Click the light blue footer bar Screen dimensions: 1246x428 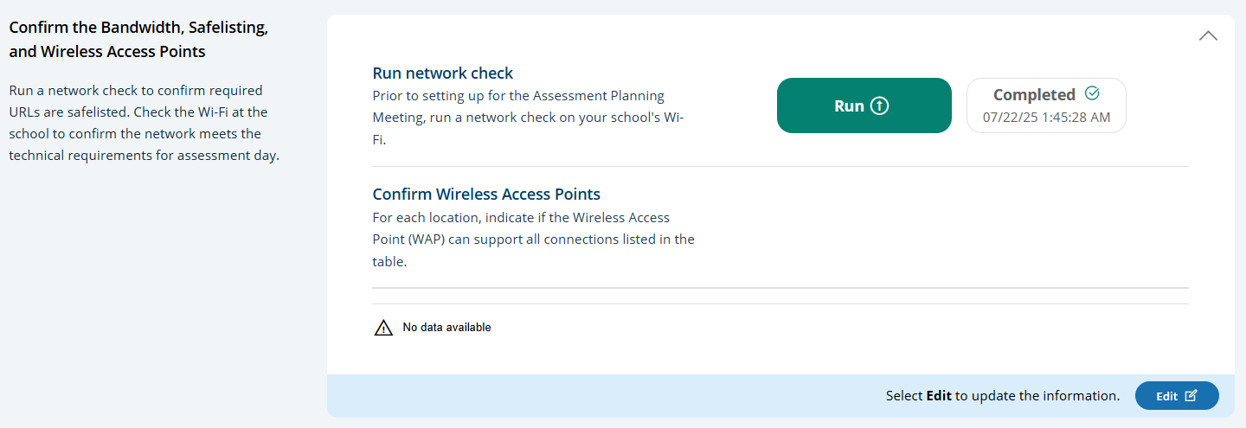[x=606, y=396]
